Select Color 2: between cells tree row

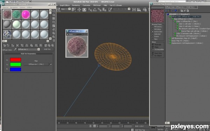coord(187,34)
